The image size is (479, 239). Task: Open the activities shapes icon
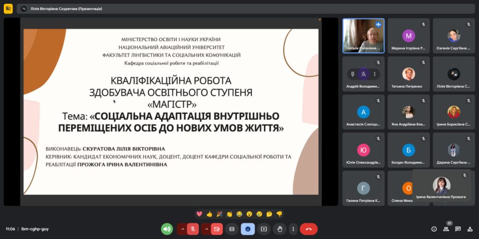point(470,229)
